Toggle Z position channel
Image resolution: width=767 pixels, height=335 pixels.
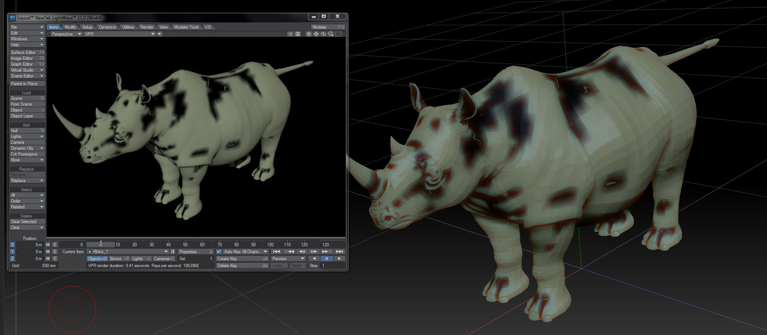click(x=13, y=259)
